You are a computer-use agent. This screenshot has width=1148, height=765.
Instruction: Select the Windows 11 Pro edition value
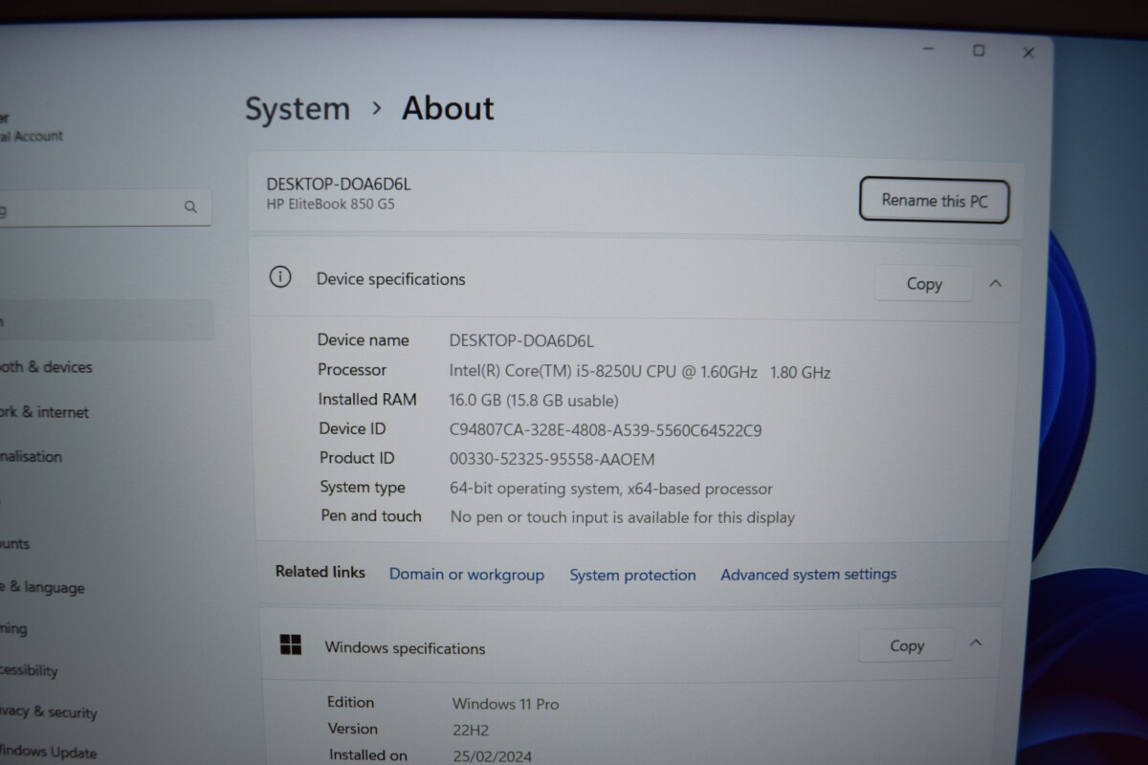click(505, 704)
